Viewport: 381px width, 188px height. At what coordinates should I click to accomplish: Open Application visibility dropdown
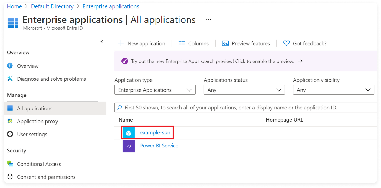pyautogui.click(x=334, y=90)
